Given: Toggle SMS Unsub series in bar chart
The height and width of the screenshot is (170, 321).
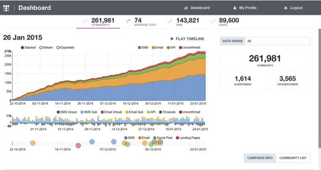Looking at the screenshot, I should point(67,112).
